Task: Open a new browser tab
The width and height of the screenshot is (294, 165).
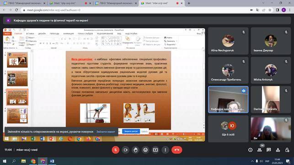Action: [x=189, y=3]
